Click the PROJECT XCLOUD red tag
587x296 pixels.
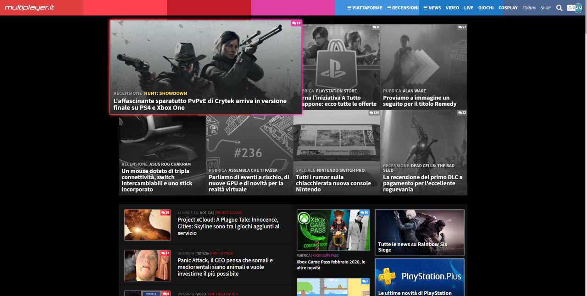point(228,213)
